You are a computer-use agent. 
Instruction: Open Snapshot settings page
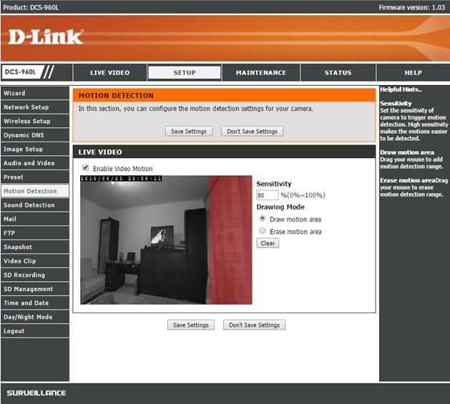pyautogui.click(x=35, y=247)
